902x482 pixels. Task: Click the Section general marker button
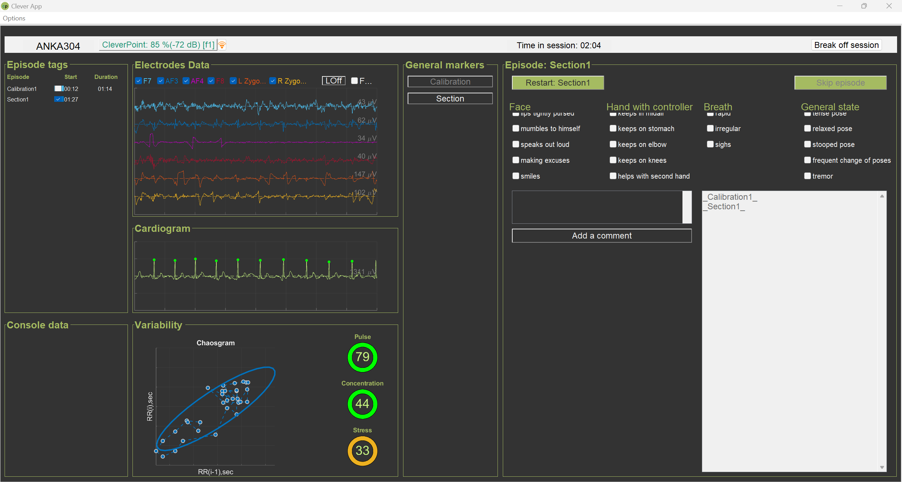click(x=450, y=99)
